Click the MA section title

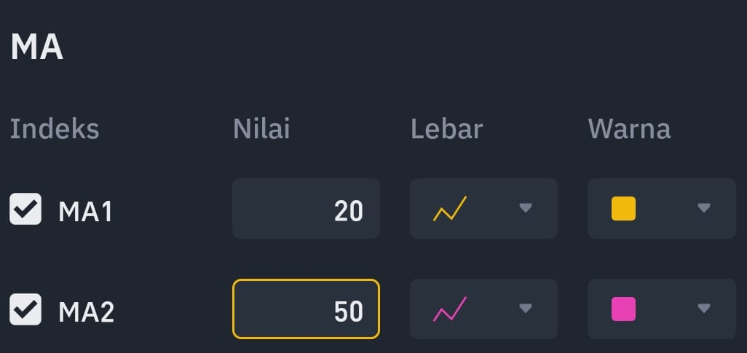37,47
